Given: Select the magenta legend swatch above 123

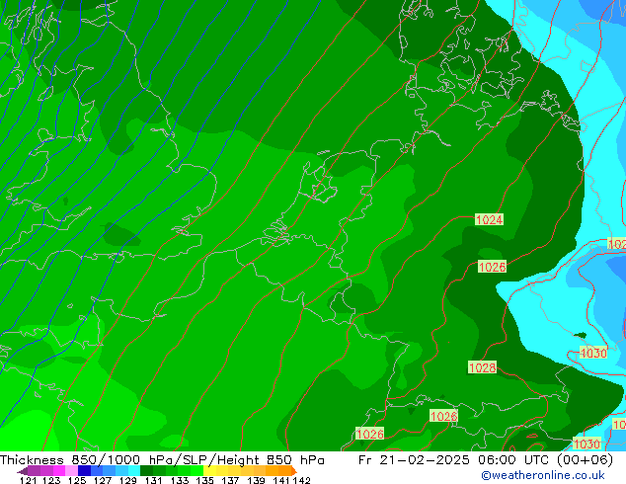Looking at the screenshot, I should pos(59,470).
